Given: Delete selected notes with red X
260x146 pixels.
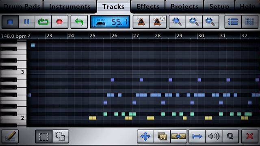Looking at the screenshot, I should [250, 136].
